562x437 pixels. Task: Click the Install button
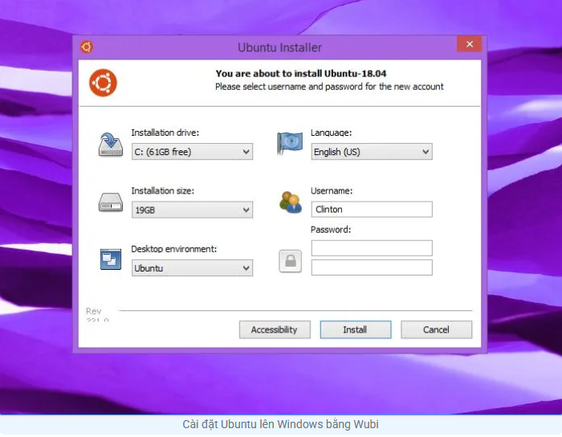(x=356, y=329)
